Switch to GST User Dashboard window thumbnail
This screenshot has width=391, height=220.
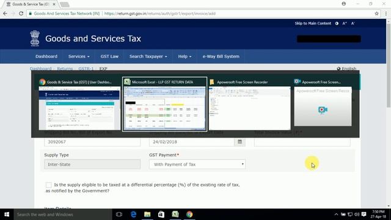(x=79, y=105)
